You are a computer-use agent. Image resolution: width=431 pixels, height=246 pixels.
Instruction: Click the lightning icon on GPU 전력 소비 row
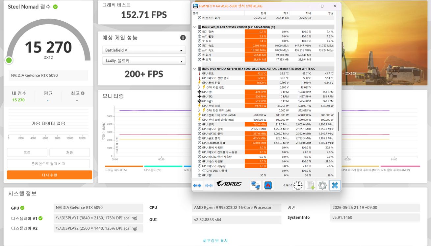199,106
